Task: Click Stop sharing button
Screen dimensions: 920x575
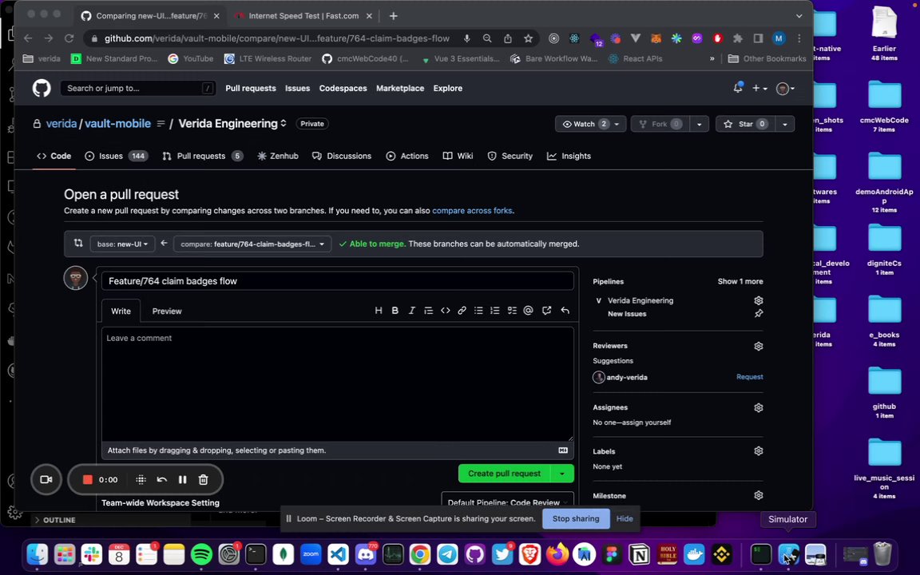Action: pos(576,518)
